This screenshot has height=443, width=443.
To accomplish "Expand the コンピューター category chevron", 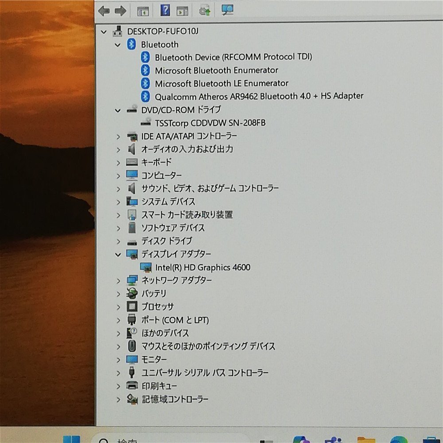I will point(118,176).
